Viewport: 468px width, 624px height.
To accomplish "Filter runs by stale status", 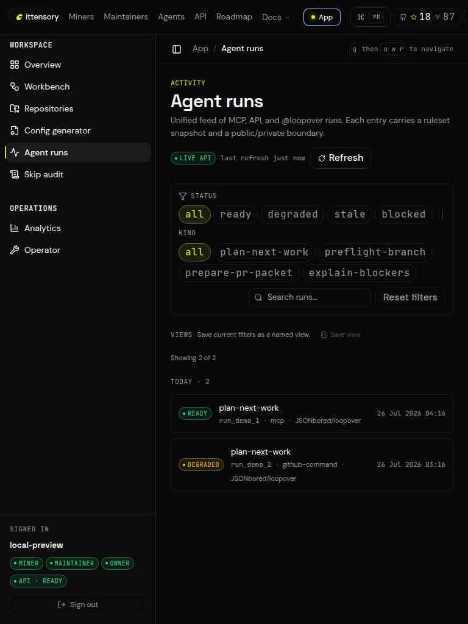I will [x=349, y=214].
